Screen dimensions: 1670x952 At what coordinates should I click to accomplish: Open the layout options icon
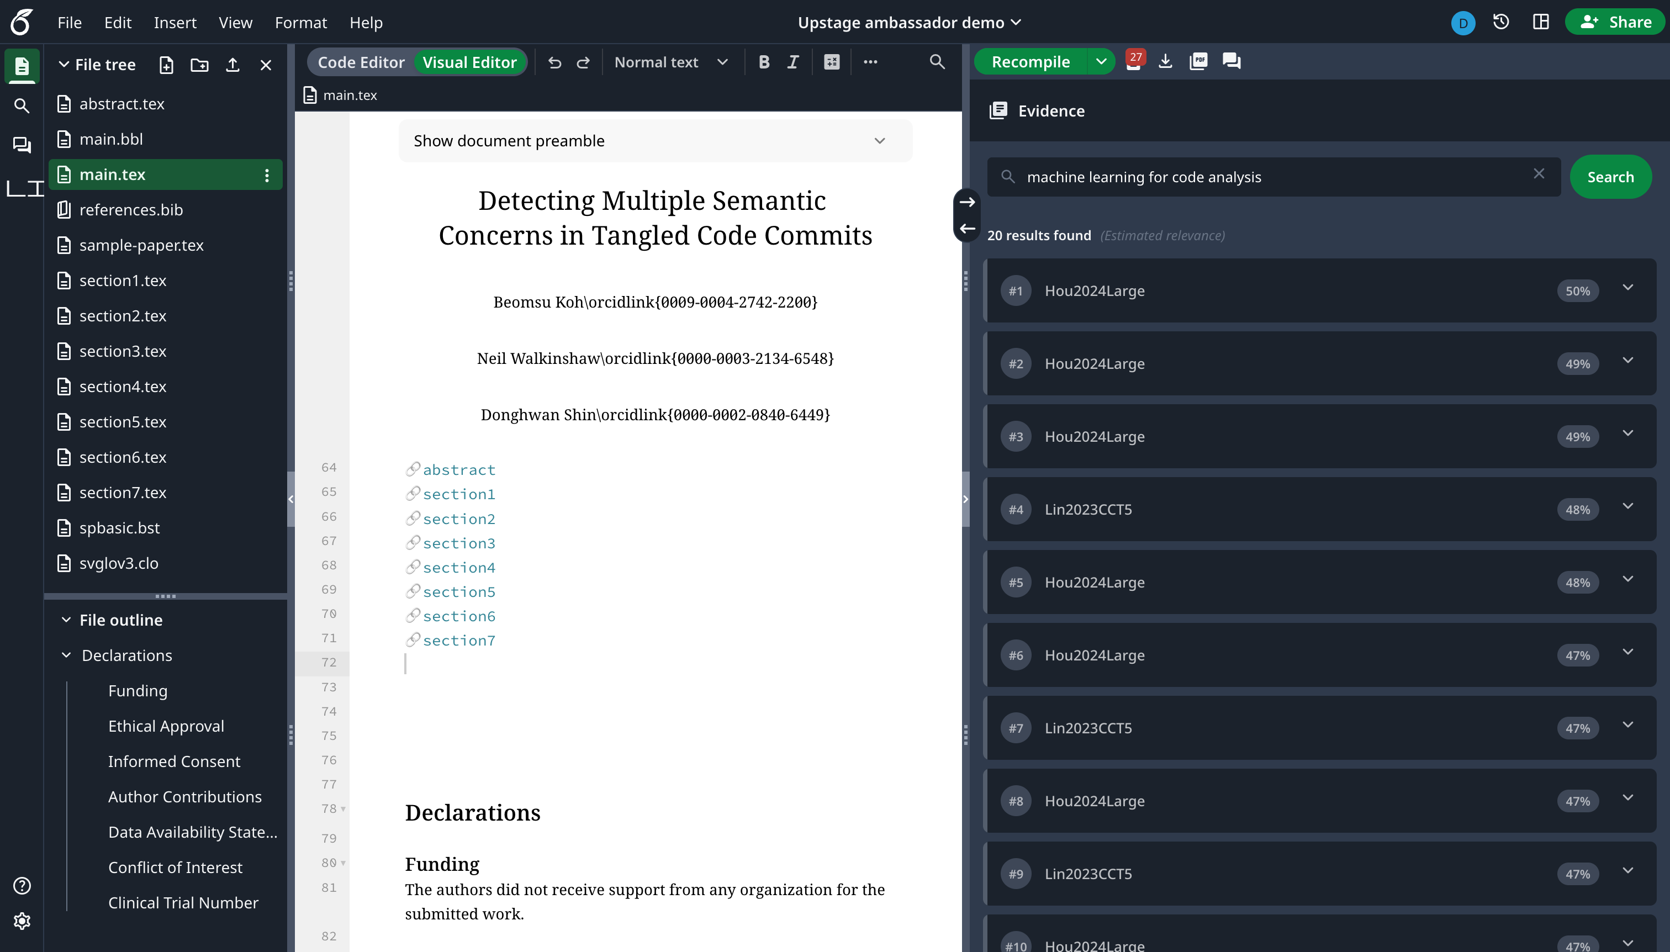pyautogui.click(x=1541, y=22)
